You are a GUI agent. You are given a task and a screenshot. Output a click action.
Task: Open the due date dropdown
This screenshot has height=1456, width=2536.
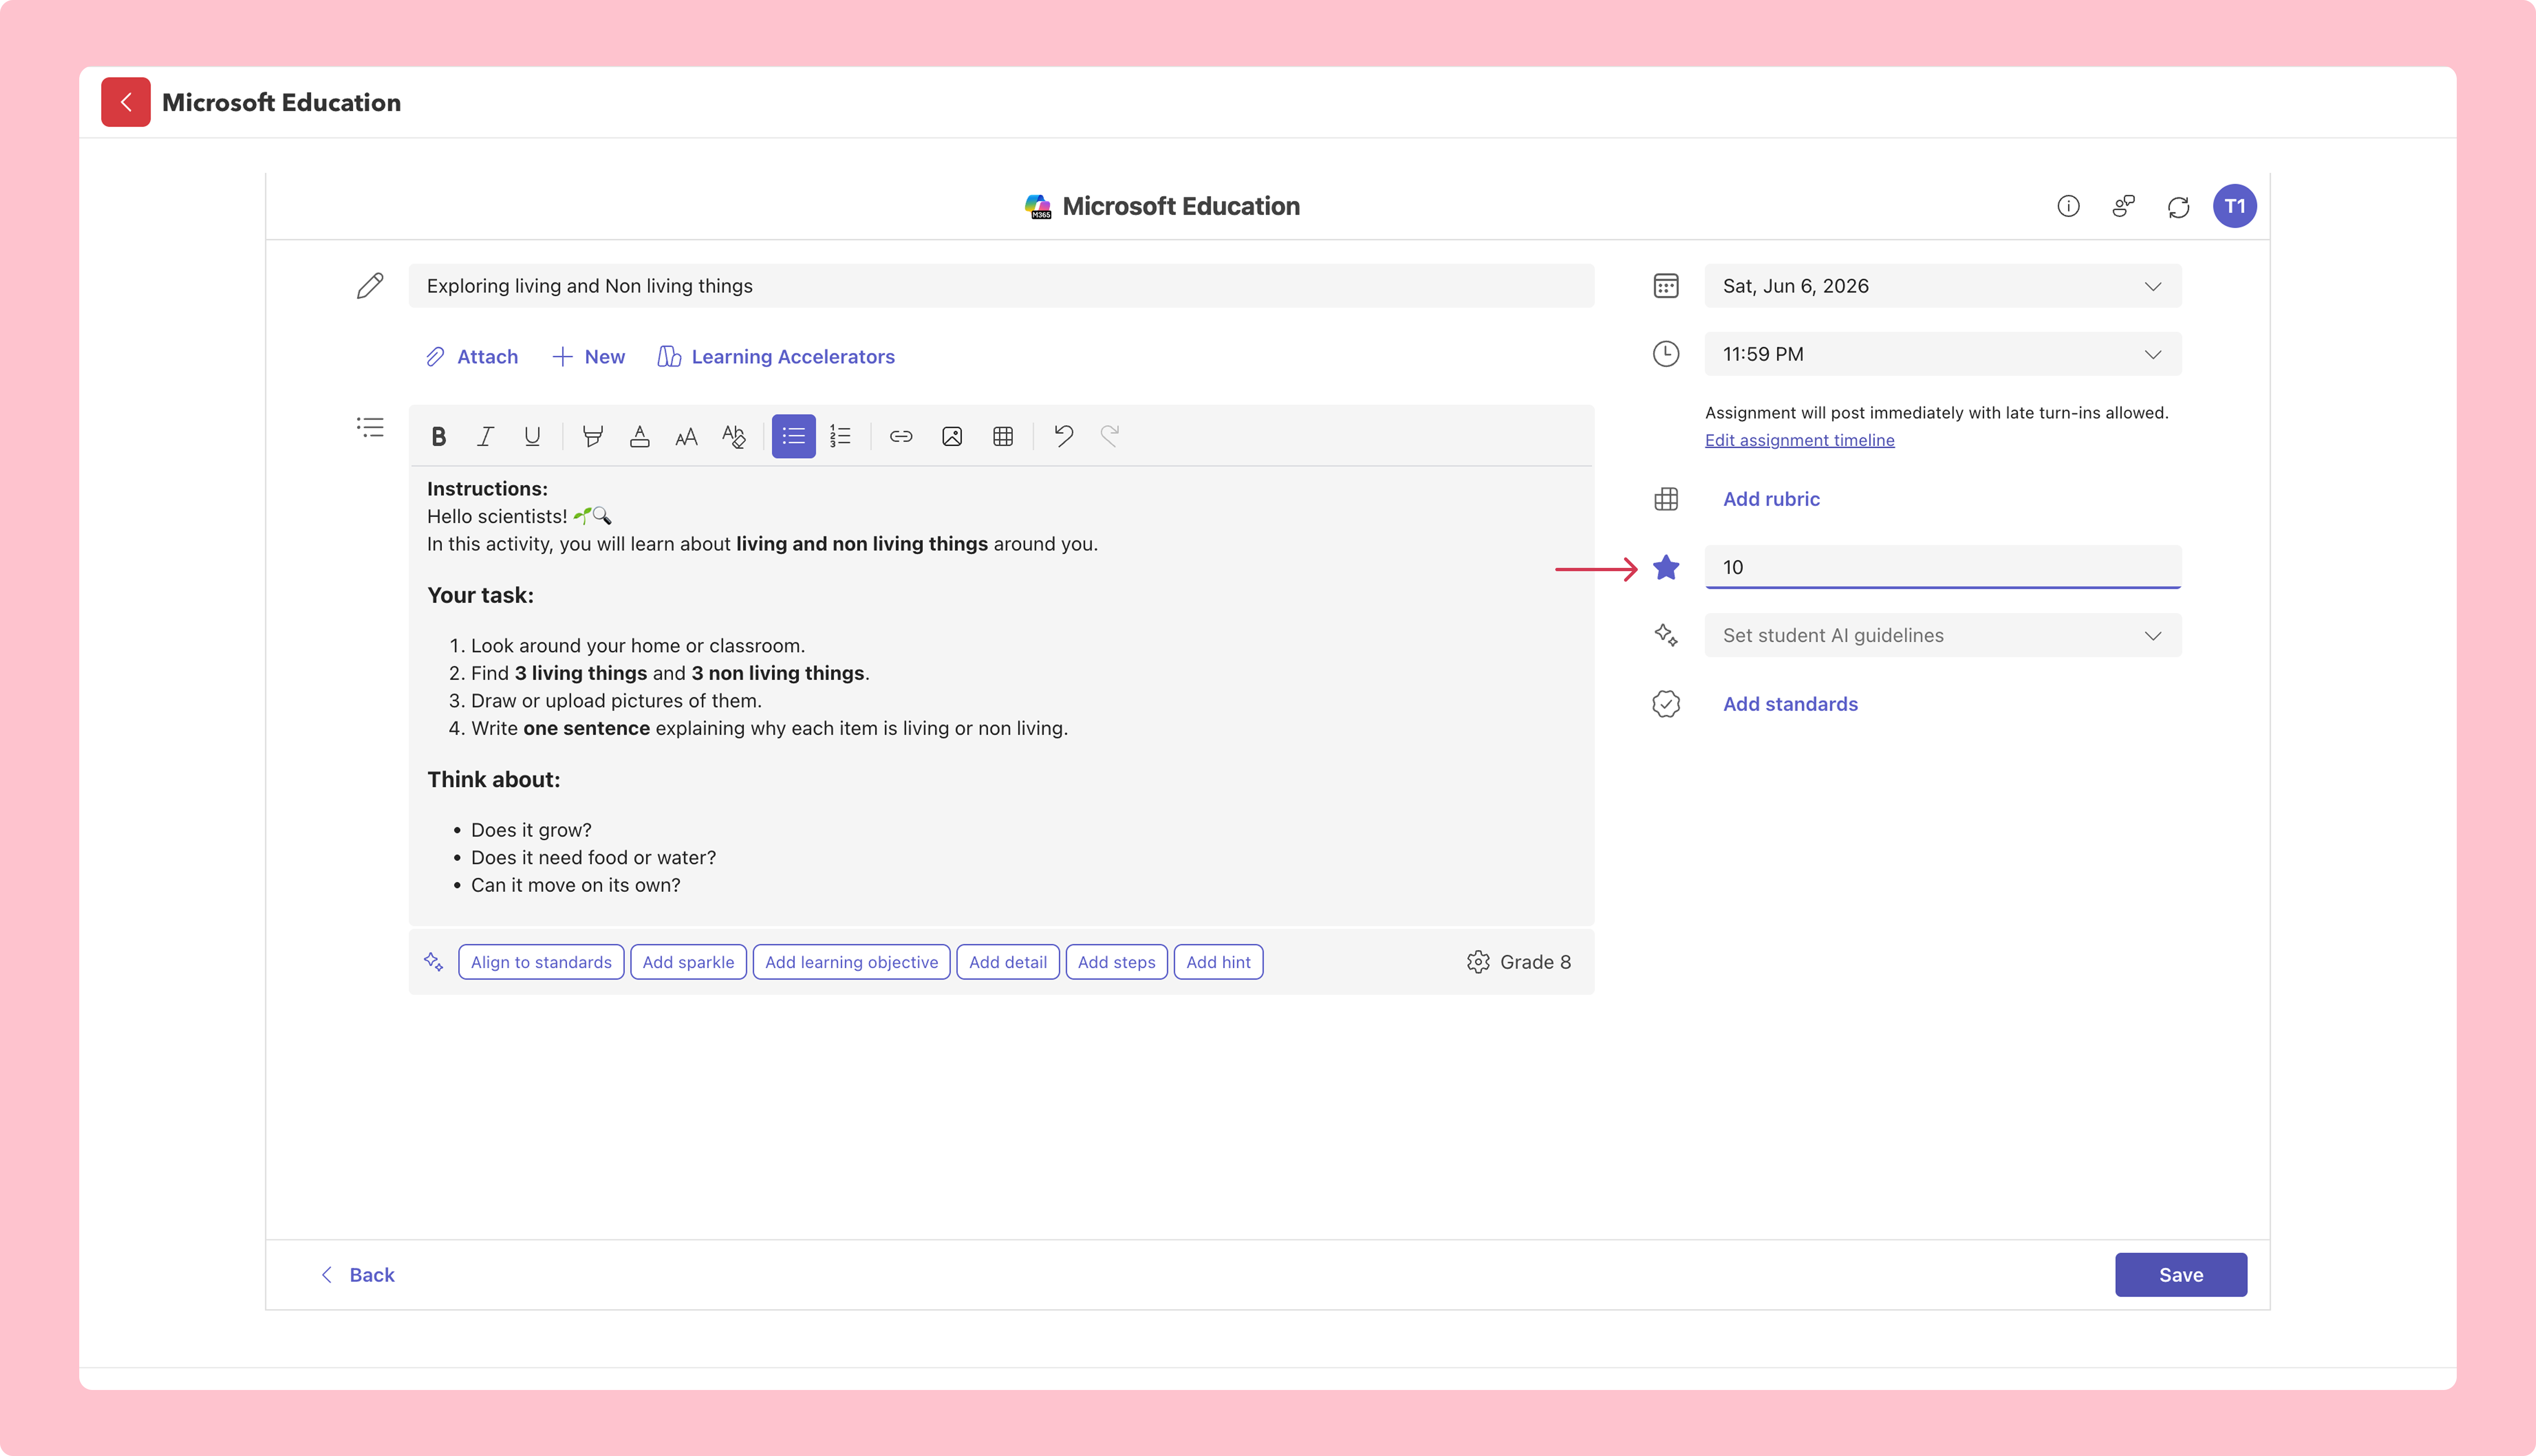1943,286
